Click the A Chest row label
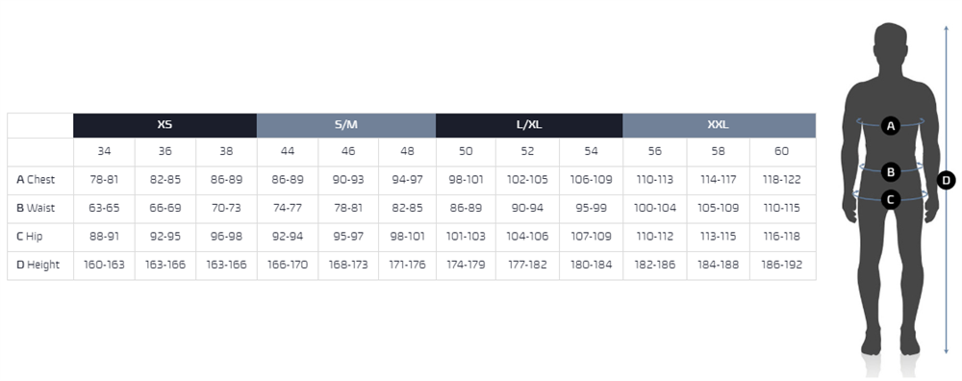Viewport: 962px width, 381px height. point(36,180)
